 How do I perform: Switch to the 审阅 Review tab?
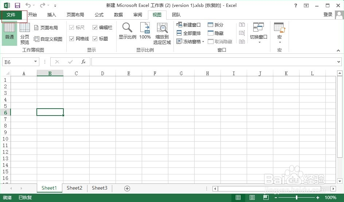[137, 15]
